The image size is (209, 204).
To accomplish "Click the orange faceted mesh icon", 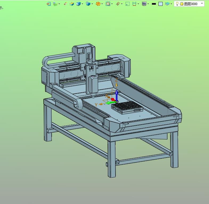I will coord(98,4).
